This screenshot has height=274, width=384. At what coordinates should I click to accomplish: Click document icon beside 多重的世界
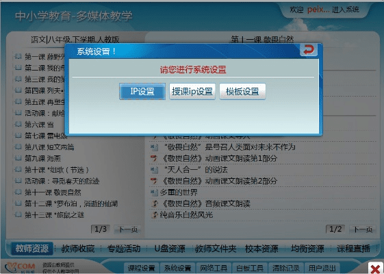154,192
